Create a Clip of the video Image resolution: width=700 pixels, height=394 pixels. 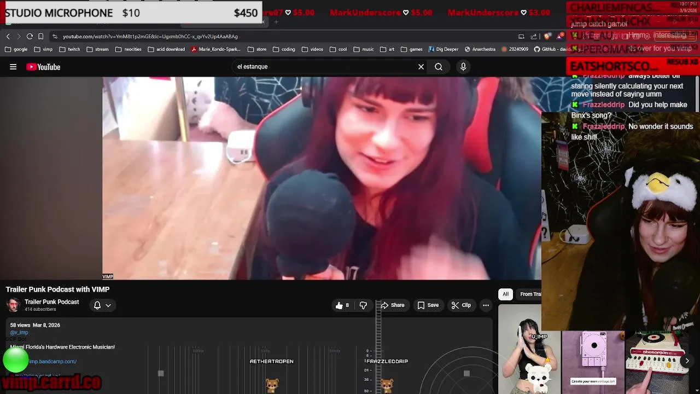[461, 305]
